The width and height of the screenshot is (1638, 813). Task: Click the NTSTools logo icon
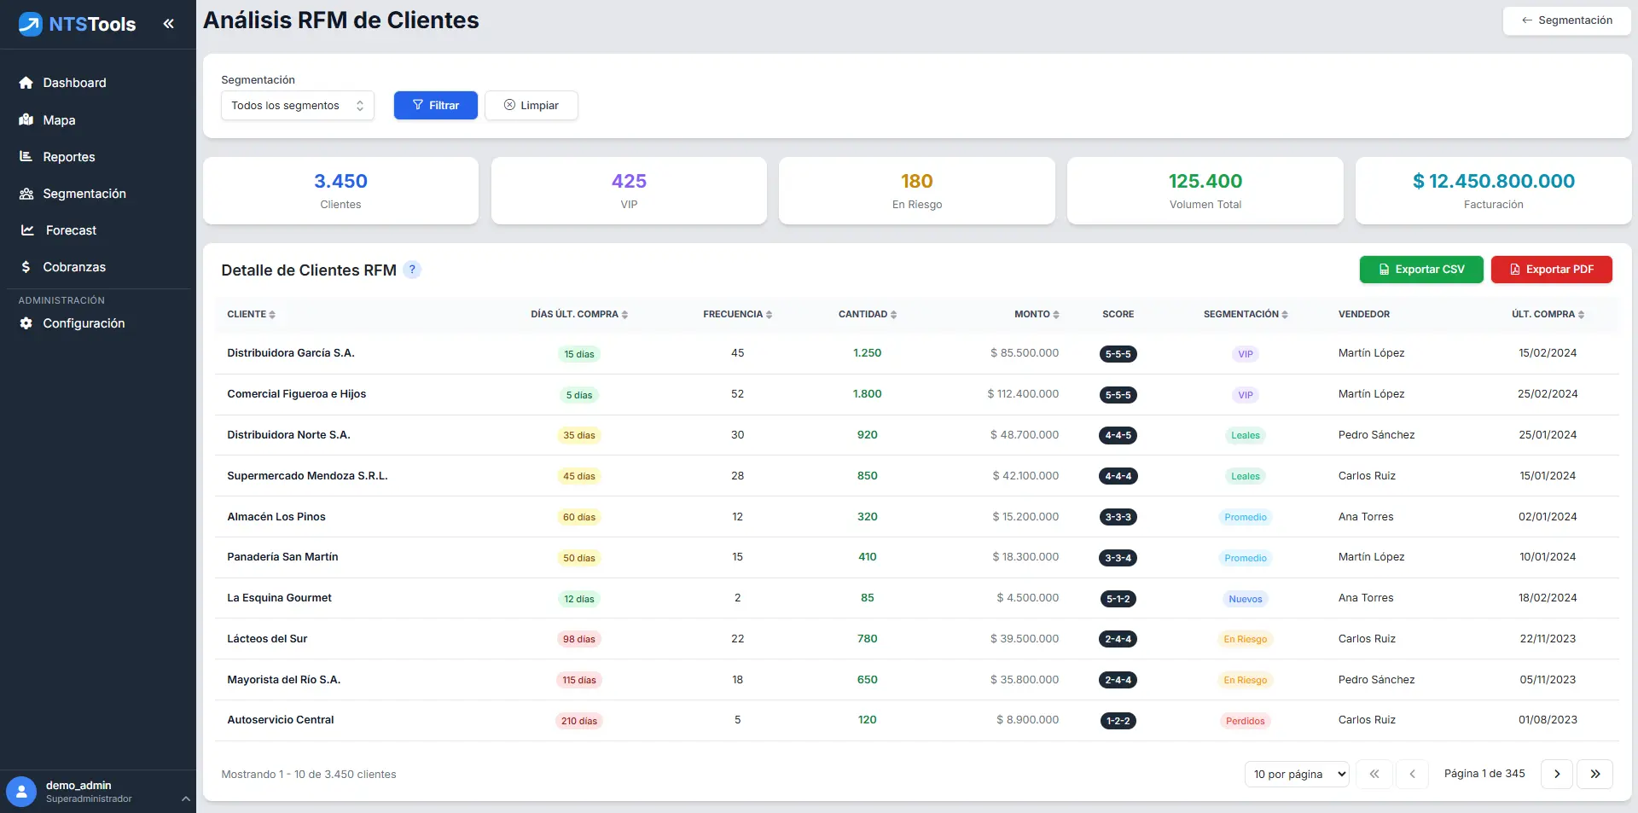coord(31,24)
